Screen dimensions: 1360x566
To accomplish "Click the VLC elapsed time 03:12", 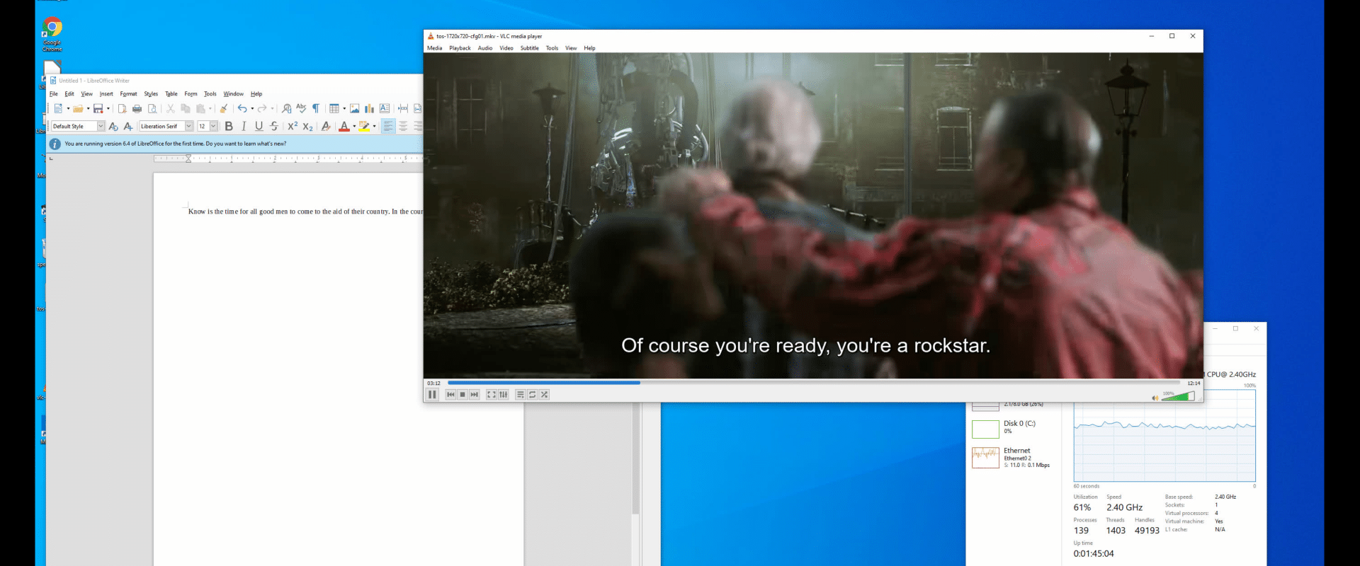I will point(433,383).
